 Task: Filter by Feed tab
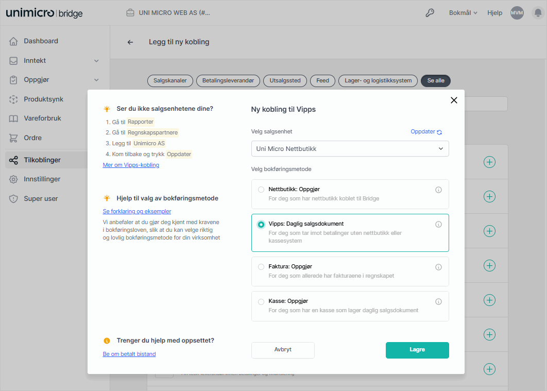[x=322, y=80]
